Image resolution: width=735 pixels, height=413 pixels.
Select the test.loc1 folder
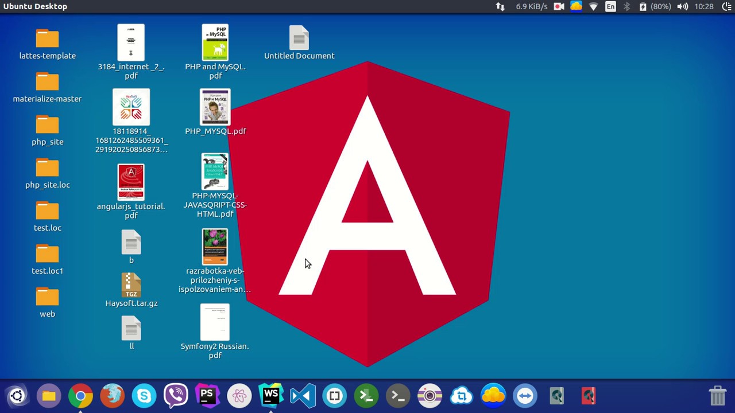47,260
